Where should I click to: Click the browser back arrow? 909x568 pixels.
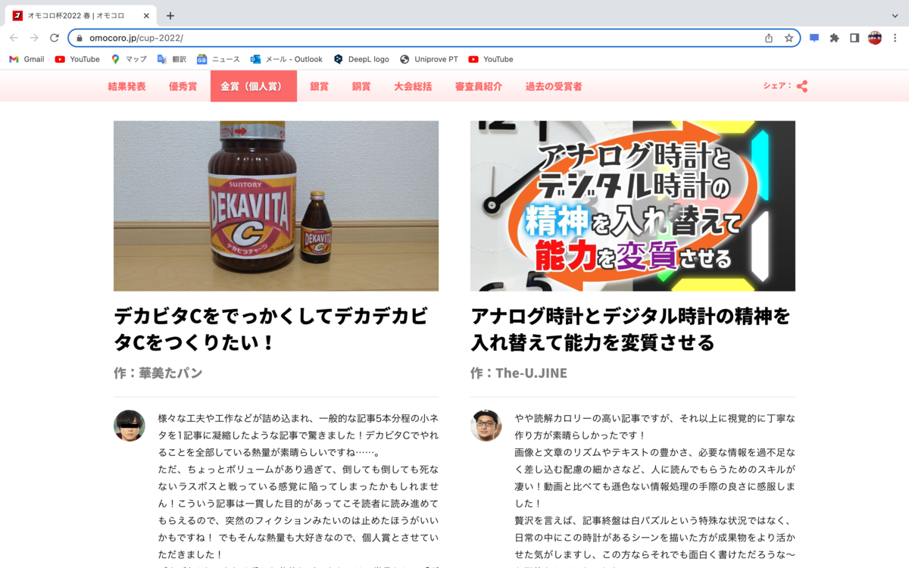pyautogui.click(x=14, y=38)
